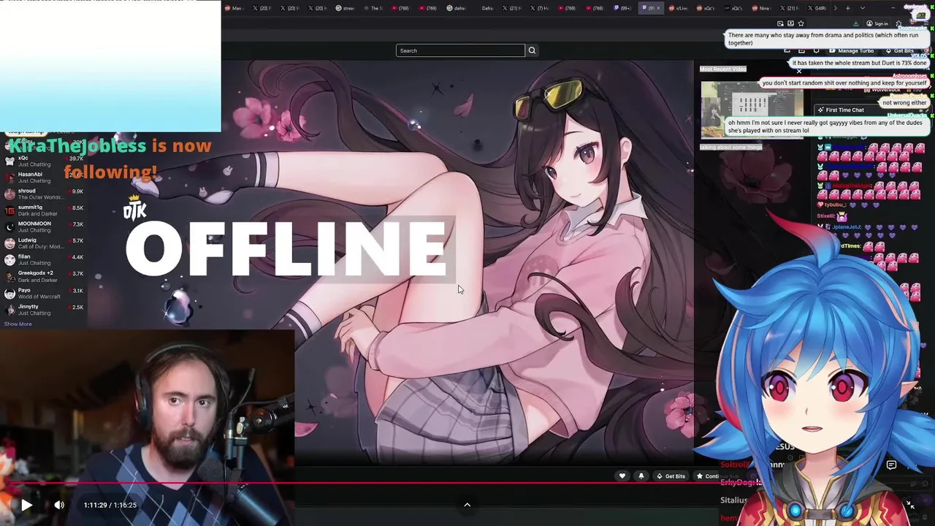The image size is (935, 526).
Task: Open the 'talking about some things' video title
Action: pos(731,147)
